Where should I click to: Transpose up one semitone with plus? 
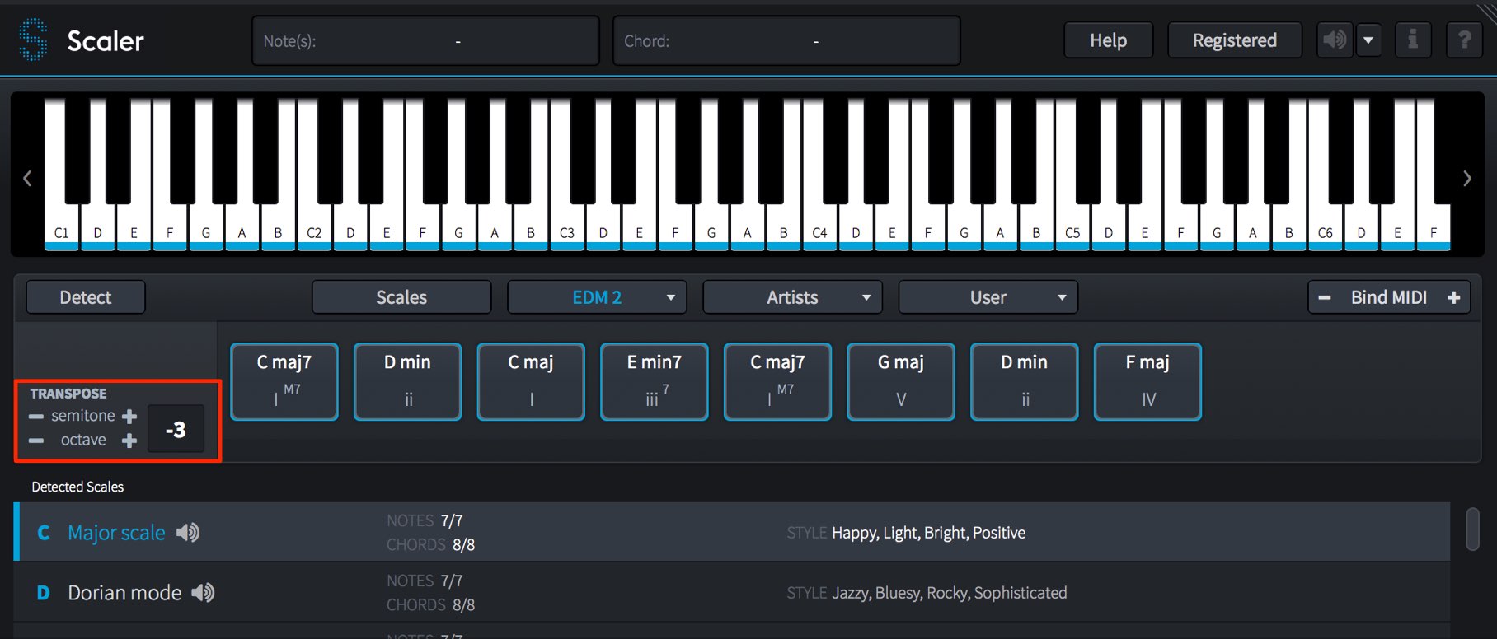pyautogui.click(x=129, y=417)
